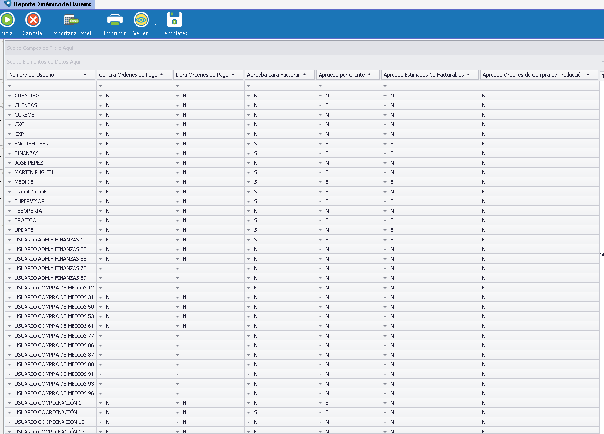Image resolution: width=604 pixels, height=434 pixels.
Task: Open the Exportar a Excel dropdown arrow
Action: coord(98,24)
